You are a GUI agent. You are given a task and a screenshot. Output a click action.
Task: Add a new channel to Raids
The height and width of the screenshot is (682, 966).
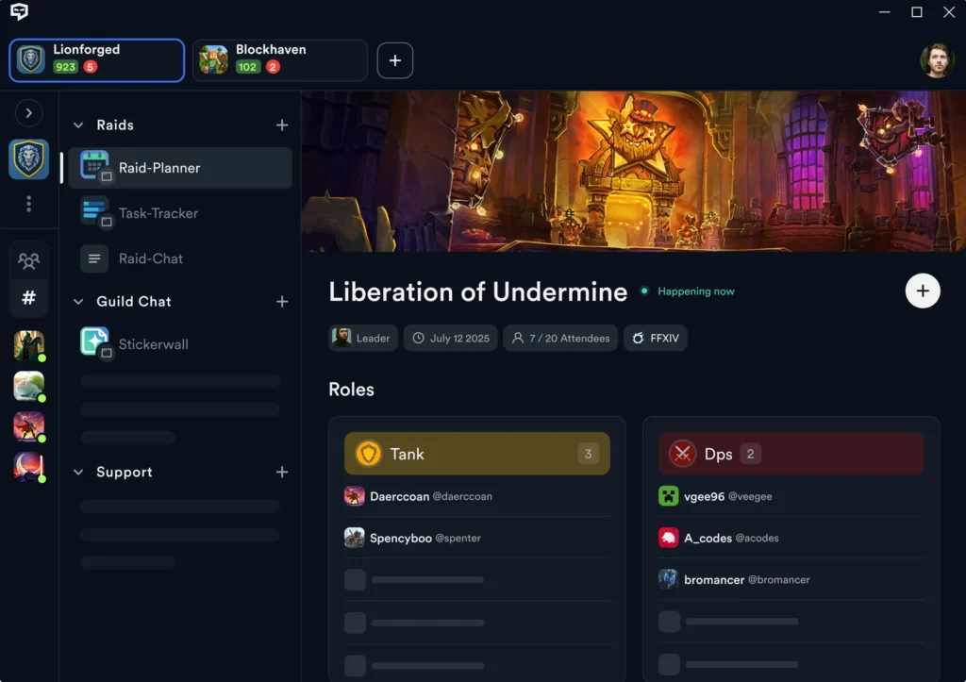click(282, 125)
